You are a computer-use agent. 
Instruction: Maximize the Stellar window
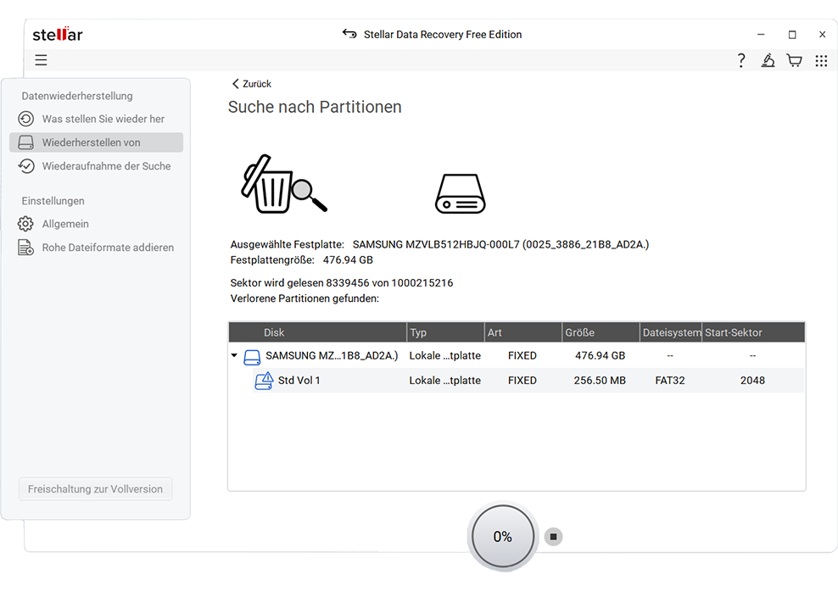tap(792, 34)
